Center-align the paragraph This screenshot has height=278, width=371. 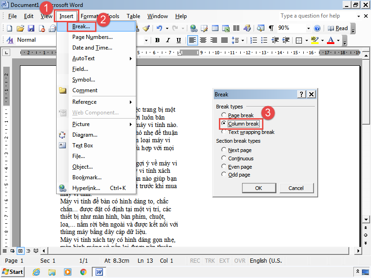203,40
